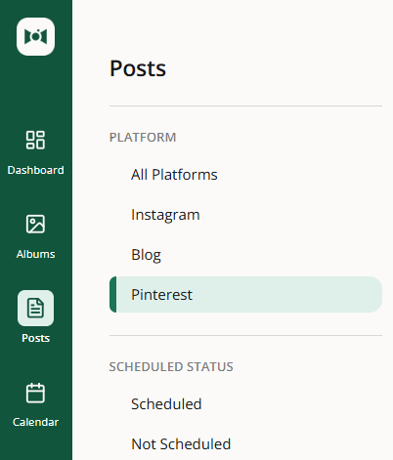Screen dimensions: 393x460
Task: Click the green accent bar beside Pinterest
Action: click(113, 294)
